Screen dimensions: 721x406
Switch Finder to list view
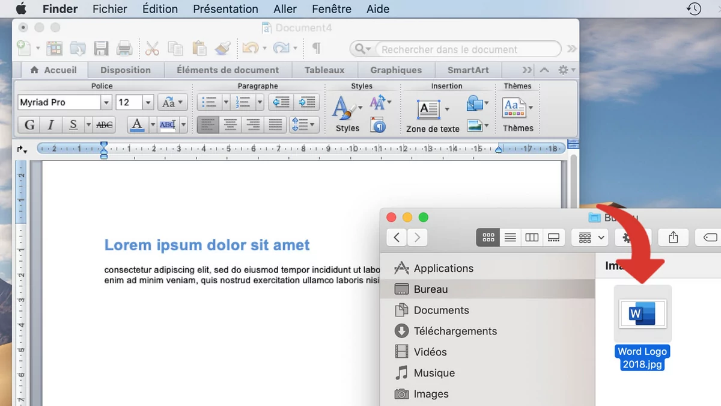point(510,238)
